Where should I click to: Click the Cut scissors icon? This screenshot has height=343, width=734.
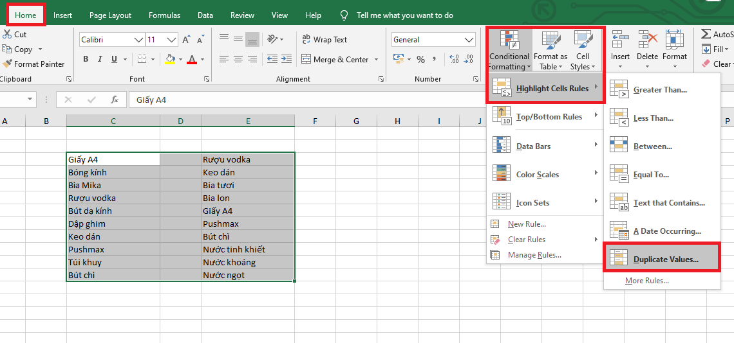tap(7, 35)
